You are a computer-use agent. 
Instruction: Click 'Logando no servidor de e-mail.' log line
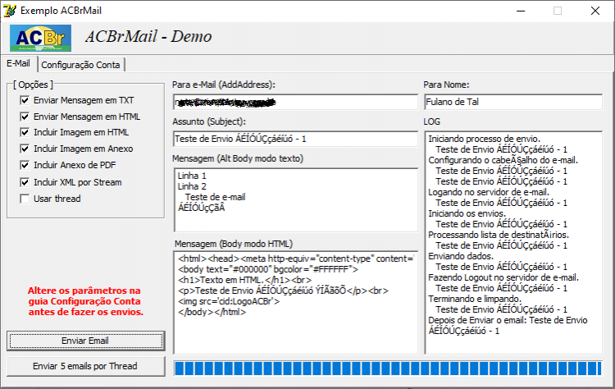(x=489, y=192)
